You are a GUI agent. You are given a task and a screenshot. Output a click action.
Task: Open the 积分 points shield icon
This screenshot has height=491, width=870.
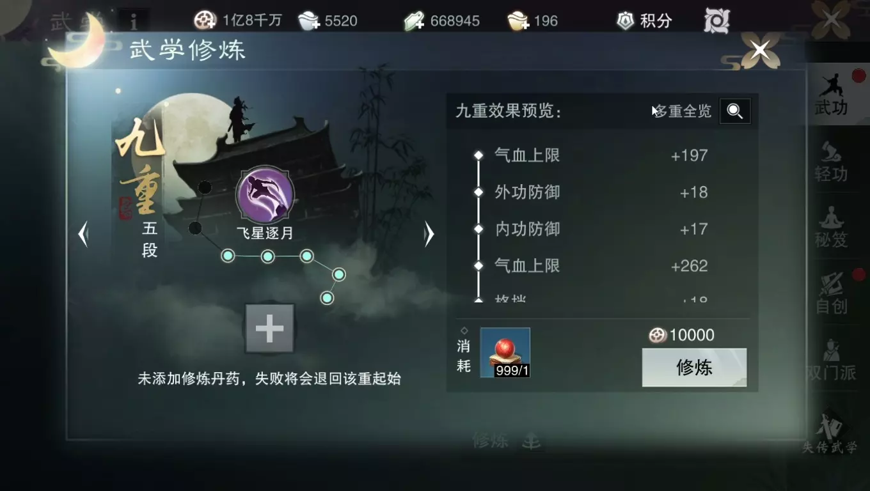click(x=625, y=20)
